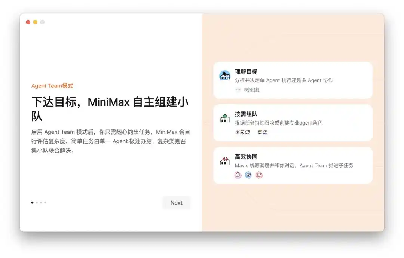Click the 高效协同 card title

246,157
